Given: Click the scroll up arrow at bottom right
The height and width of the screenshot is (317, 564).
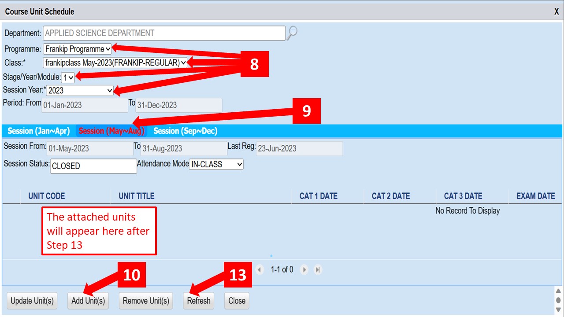Looking at the screenshot, I should (558, 291).
